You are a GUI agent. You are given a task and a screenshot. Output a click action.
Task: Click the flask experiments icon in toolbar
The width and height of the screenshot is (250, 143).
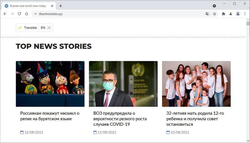coord(230,14)
